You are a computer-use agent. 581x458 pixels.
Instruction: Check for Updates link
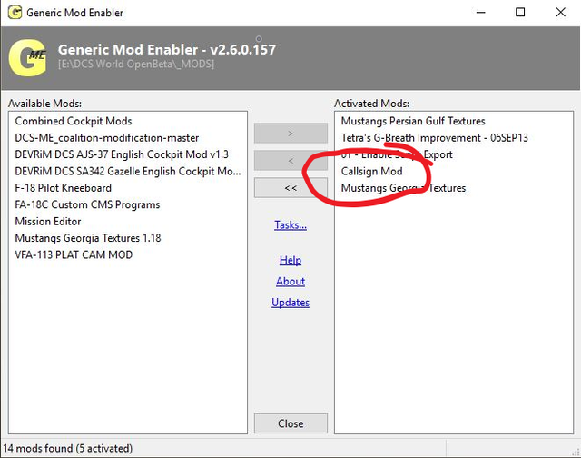tap(290, 303)
